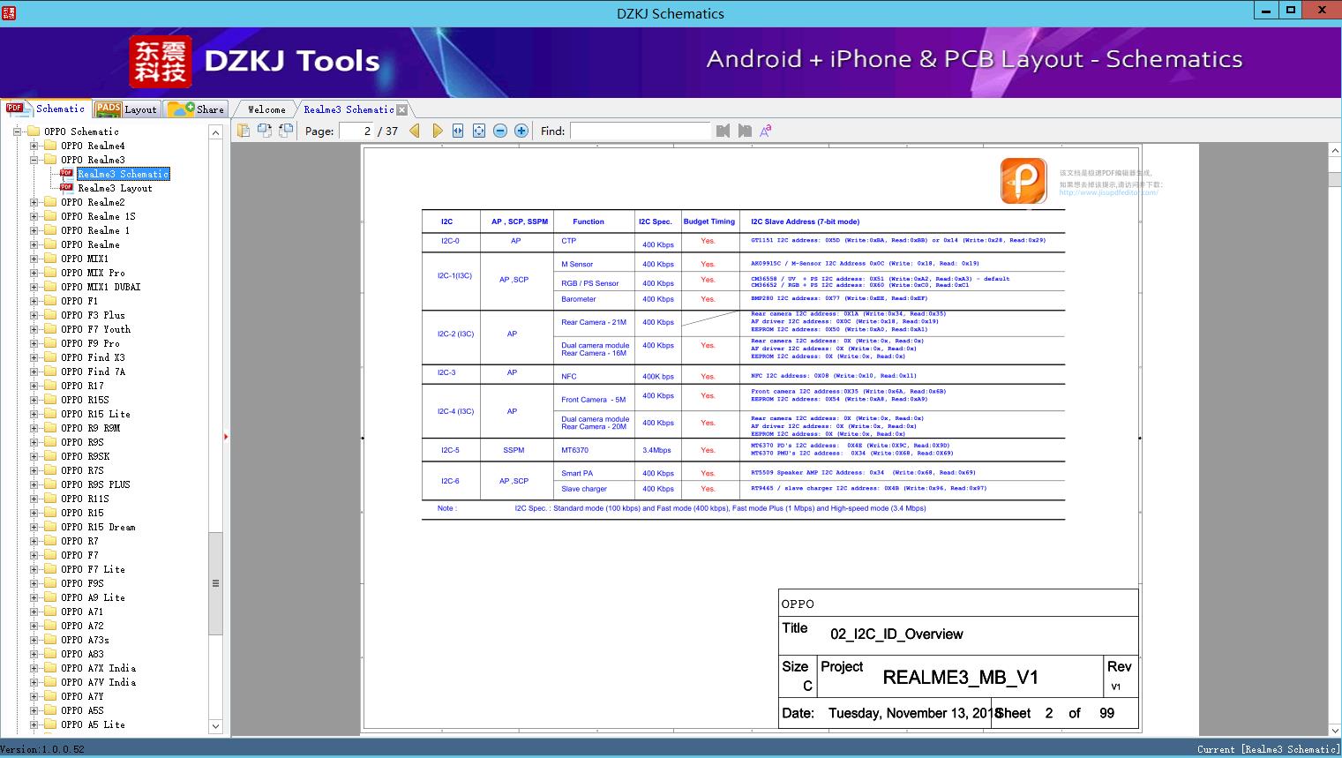The height and width of the screenshot is (758, 1342).
Task: Expand the OPPO Realme 1S folder
Action: [34, 216]
